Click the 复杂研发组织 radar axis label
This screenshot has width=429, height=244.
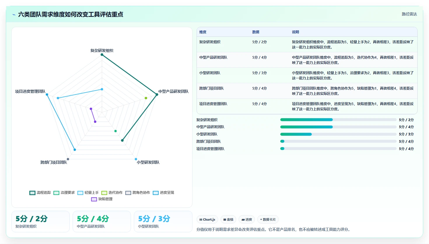[x=102, y=50]
